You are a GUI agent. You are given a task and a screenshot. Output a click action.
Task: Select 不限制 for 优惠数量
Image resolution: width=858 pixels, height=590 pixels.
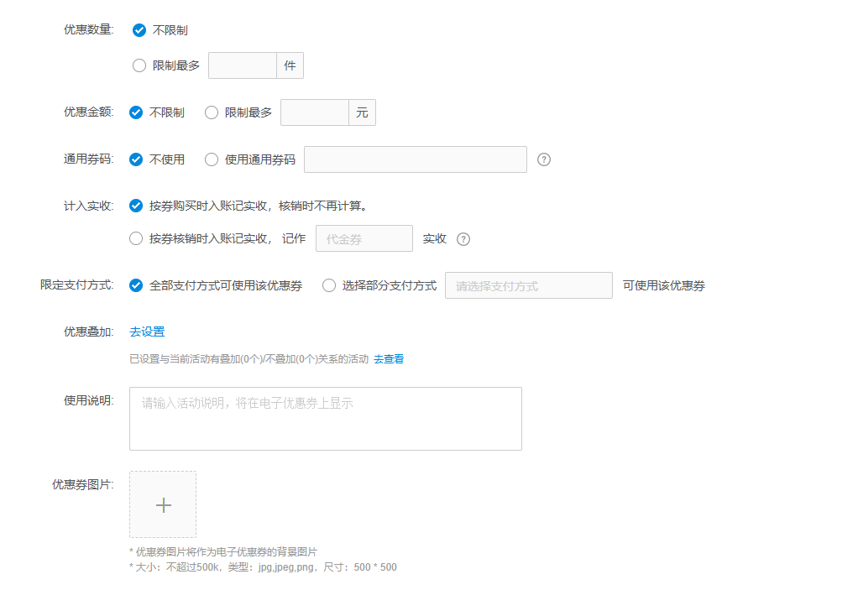click(139, 29)
